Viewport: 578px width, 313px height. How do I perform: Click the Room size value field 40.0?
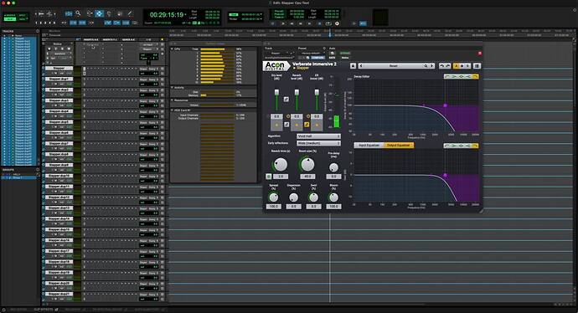tap(307, 177)
